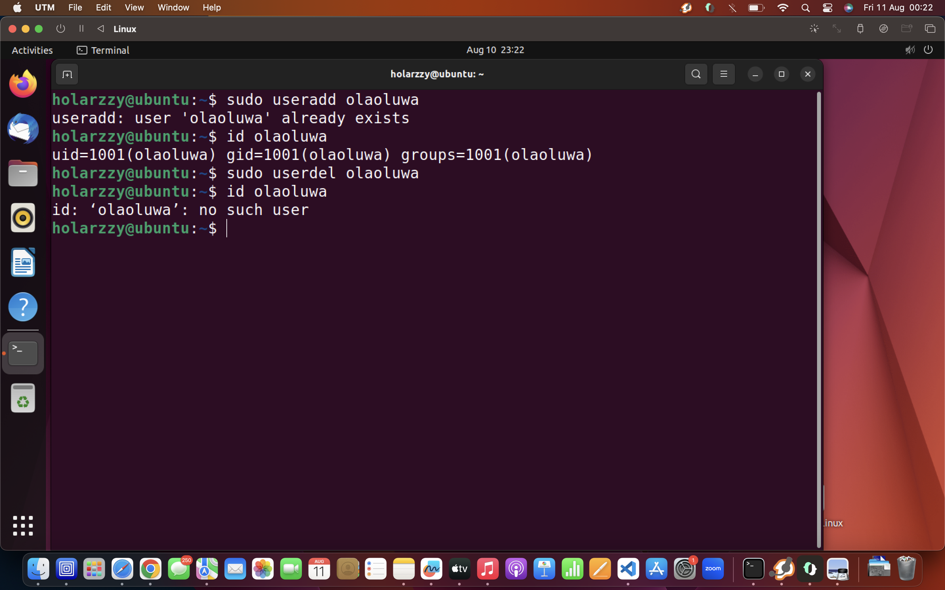Screen dimensions: 945x590
Task: Open the Ubuntu system power menu
Action: [929, 49]
